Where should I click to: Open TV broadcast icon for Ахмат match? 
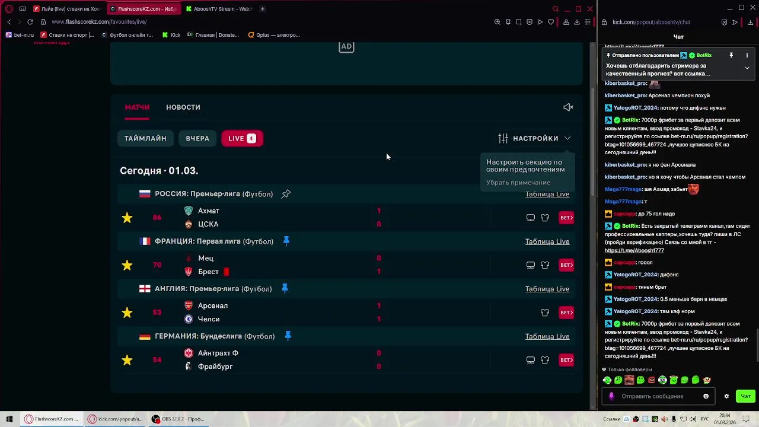pos(531,218)
